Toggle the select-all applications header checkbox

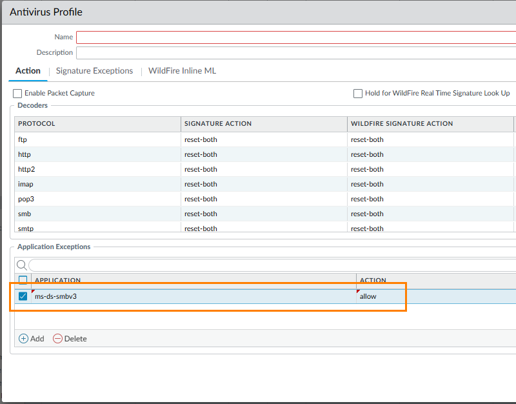click(23, 280)
